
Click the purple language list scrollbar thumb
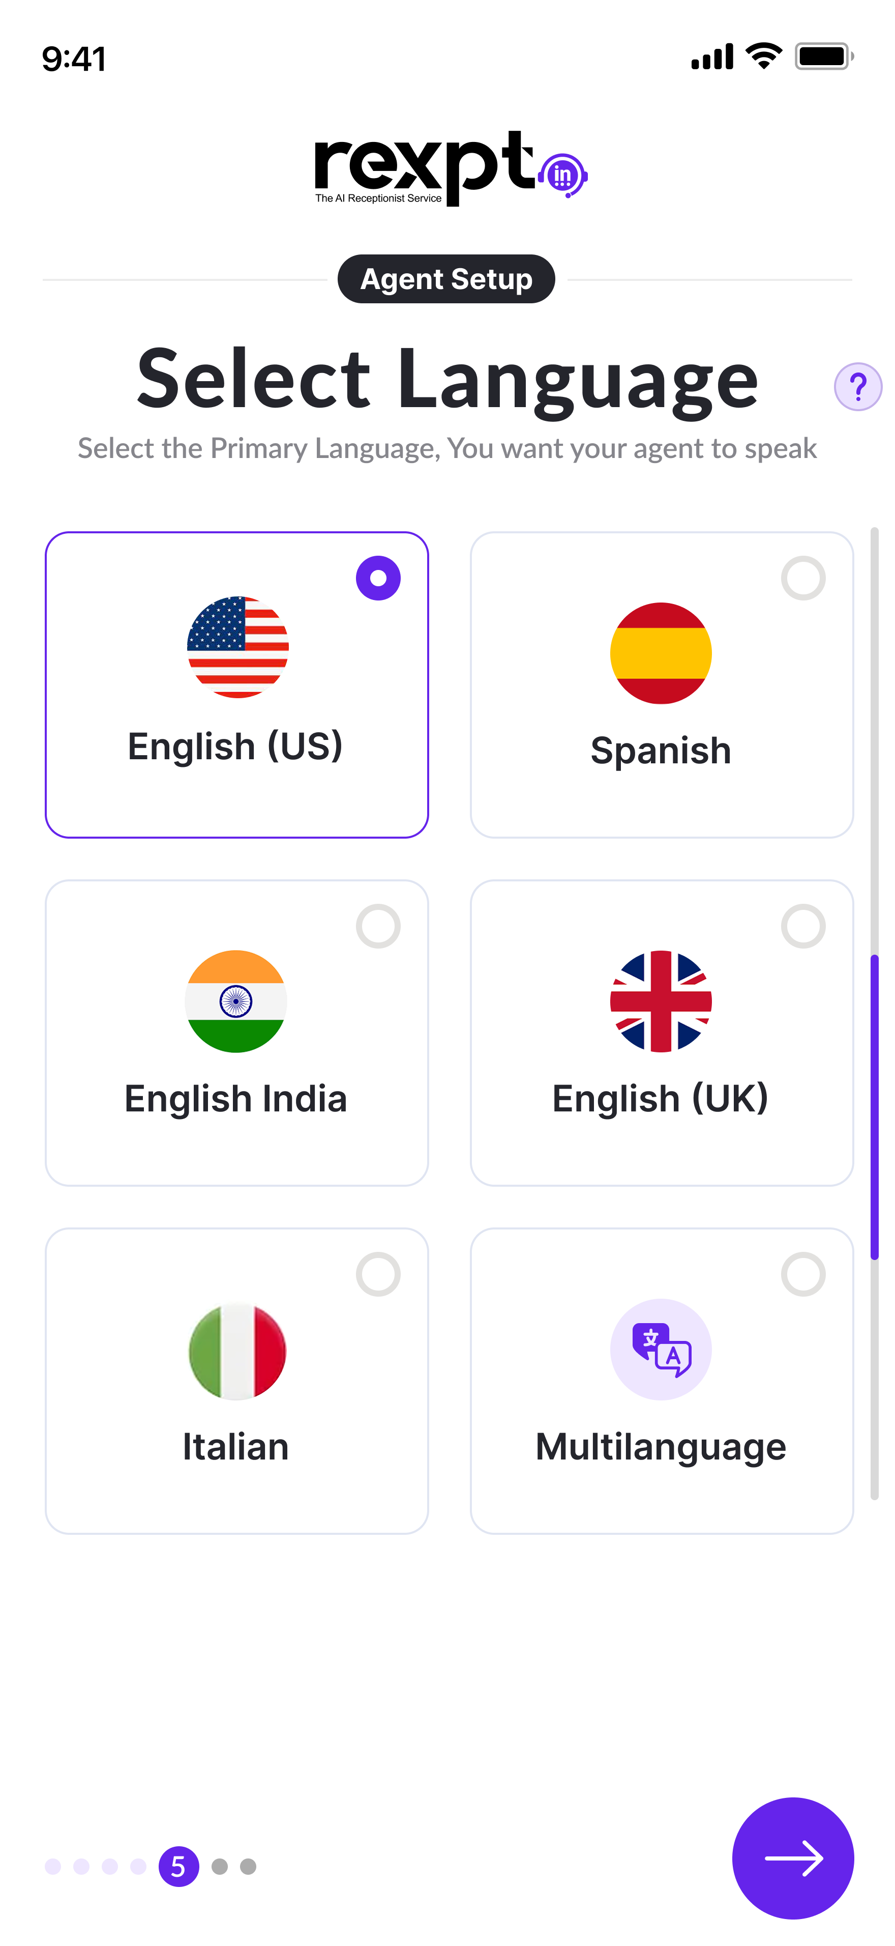coord(874,1107)
